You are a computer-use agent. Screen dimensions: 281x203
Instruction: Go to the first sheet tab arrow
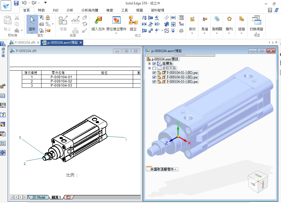coord(12,197)
